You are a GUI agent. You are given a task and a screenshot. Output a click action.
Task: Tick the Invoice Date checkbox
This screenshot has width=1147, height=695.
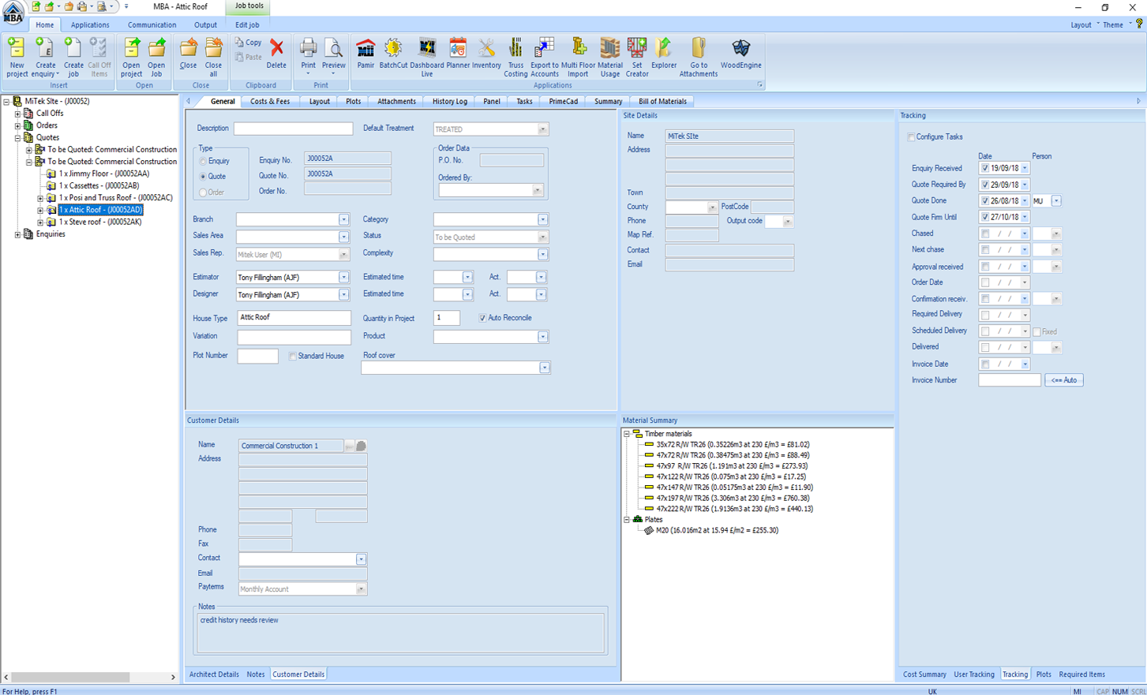click(984, 364)
